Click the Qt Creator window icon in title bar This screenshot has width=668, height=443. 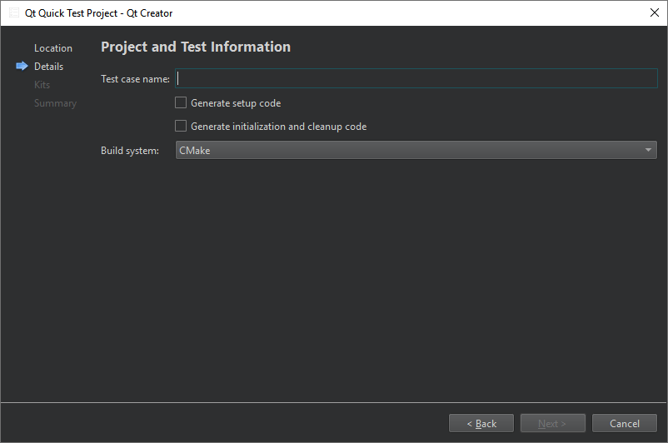[x=14, y=13]
